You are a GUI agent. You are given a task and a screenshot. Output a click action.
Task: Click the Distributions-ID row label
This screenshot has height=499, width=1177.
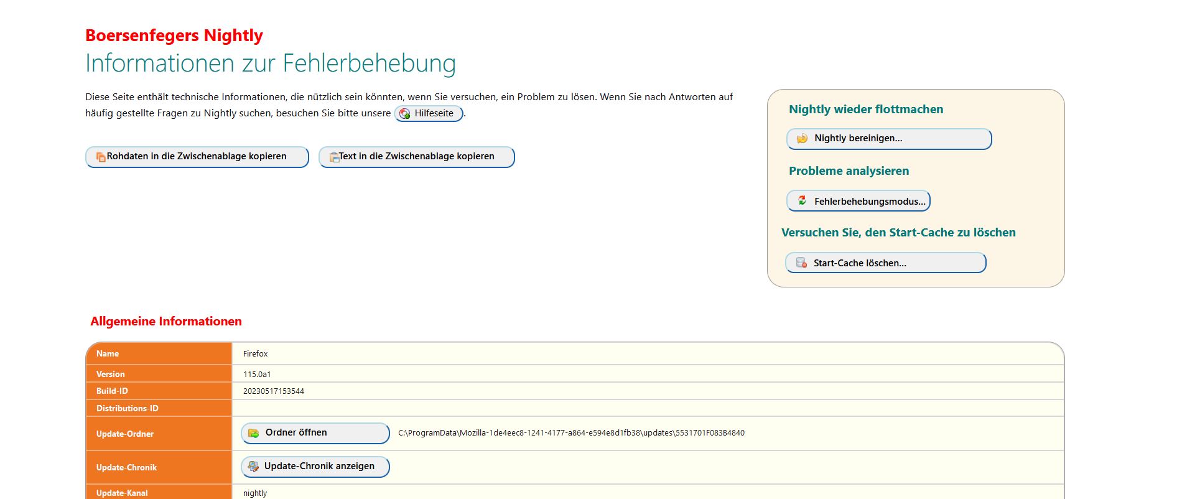click(128, 408)
